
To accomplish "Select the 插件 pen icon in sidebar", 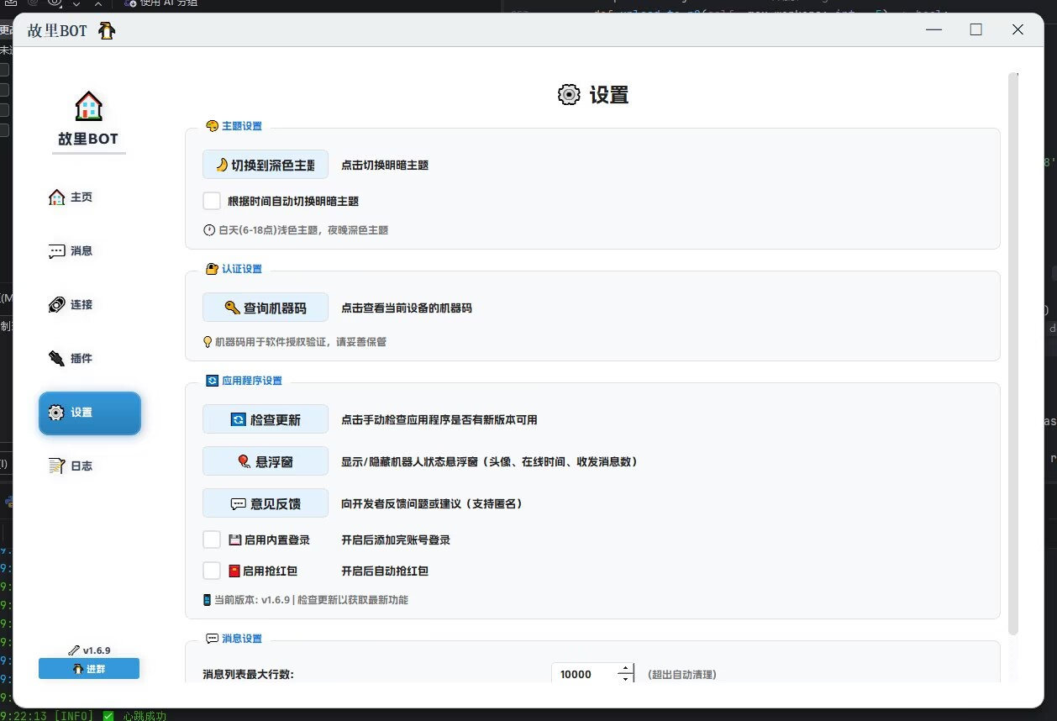I will [x=56, y=358].
